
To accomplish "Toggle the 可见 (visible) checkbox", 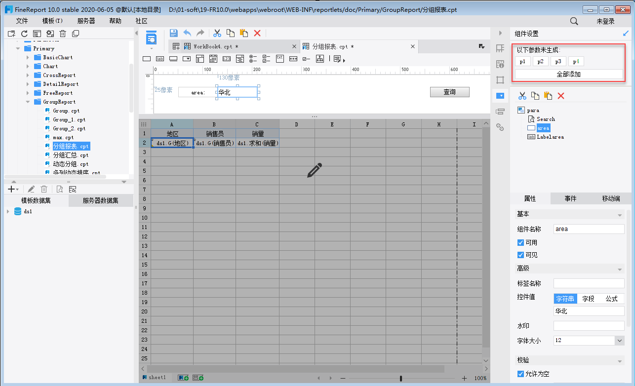I will click(x=520, y=255).
